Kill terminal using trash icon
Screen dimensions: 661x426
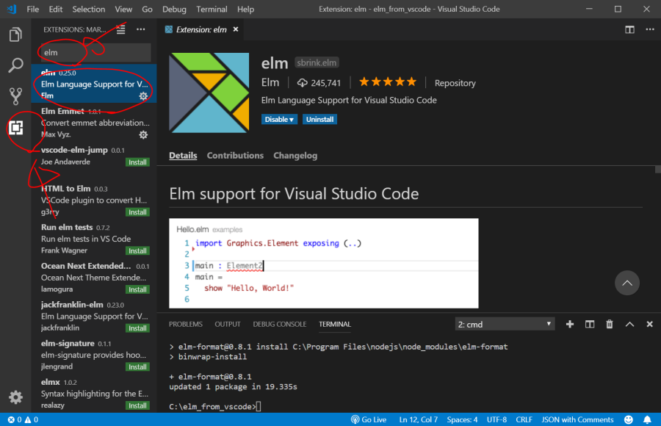[609, 324]
